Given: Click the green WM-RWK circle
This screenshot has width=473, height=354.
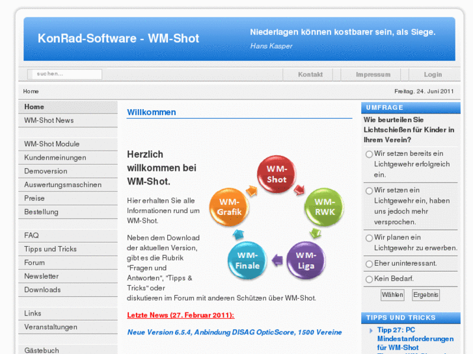Looking at the screenshot, I should (325, 207).
